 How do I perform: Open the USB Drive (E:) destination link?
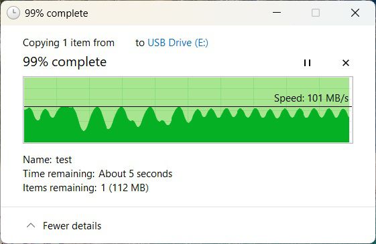pyautogui.click(x=178, y=43)
